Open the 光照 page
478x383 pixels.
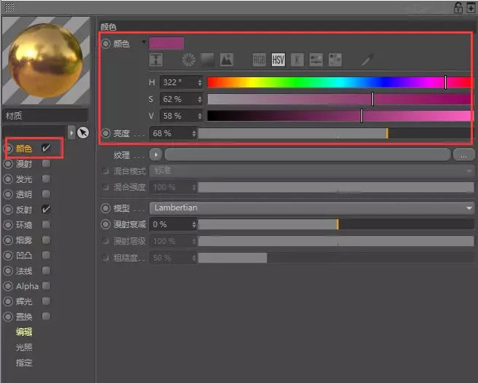pos(24,347)
